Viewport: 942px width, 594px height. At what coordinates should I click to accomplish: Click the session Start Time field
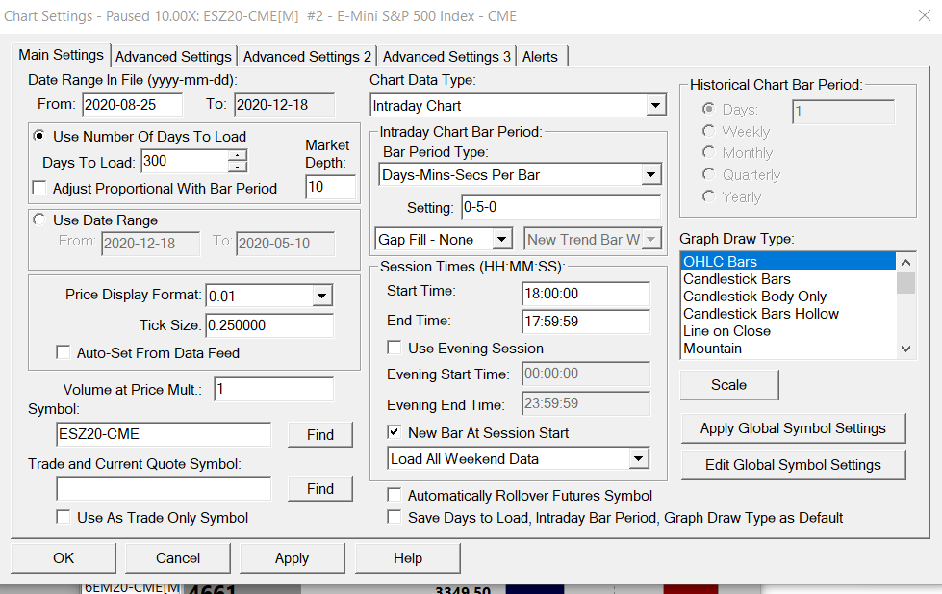click(586, 294)
